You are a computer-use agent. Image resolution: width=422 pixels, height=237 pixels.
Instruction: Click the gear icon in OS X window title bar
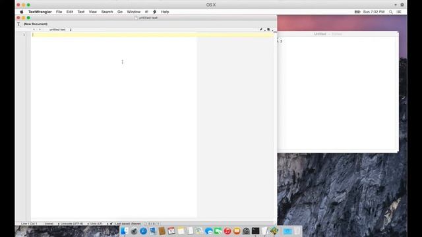pyautogui.click(x=402, y=5)
